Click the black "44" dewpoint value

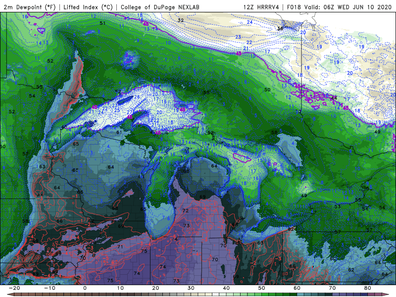pos(334,98)
